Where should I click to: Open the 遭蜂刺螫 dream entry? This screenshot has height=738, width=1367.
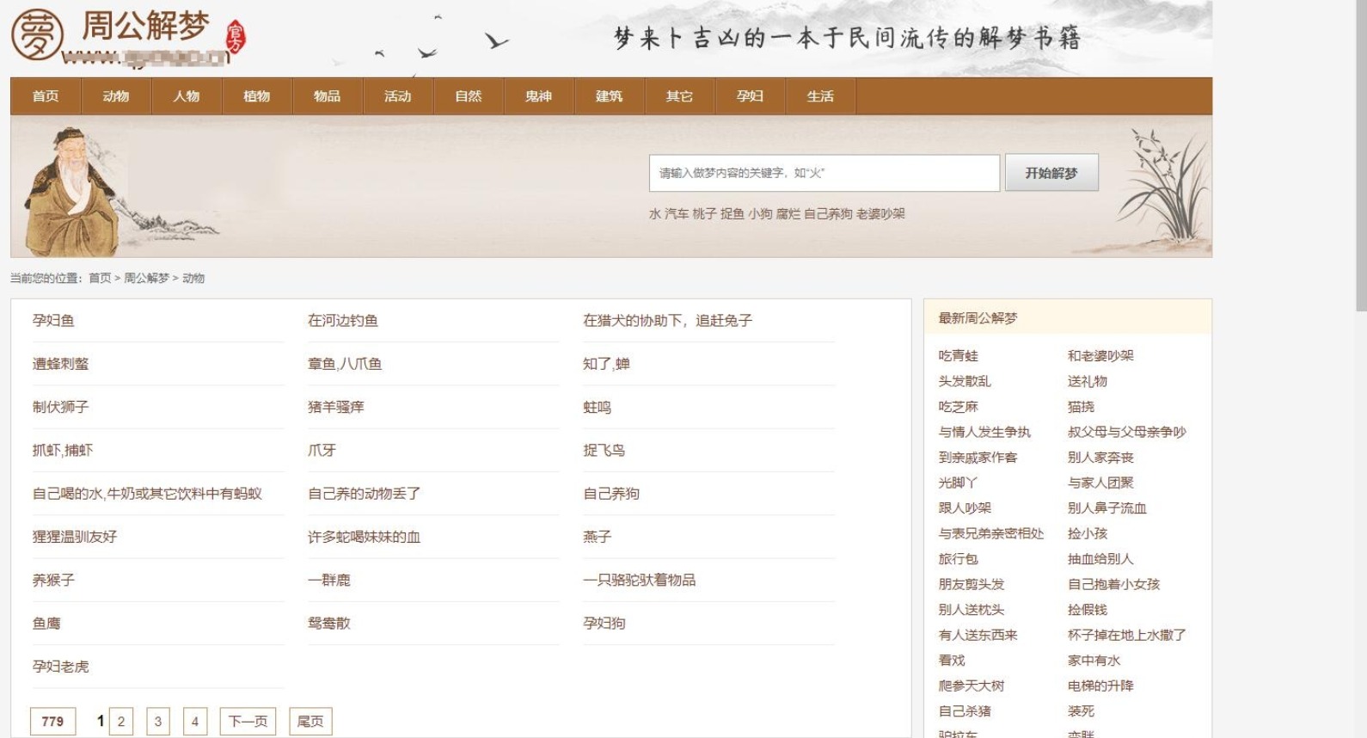[61, 364]
